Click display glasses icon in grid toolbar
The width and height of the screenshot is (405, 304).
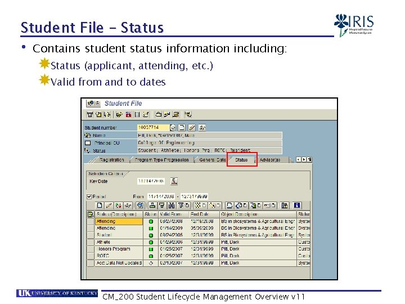(128, 205)
